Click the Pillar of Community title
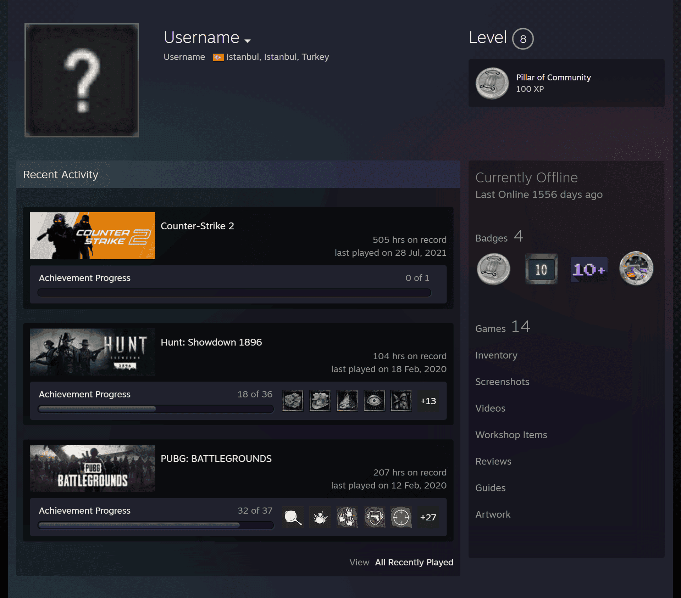Viewport: 681px width, 598px height. coord(553,77)
